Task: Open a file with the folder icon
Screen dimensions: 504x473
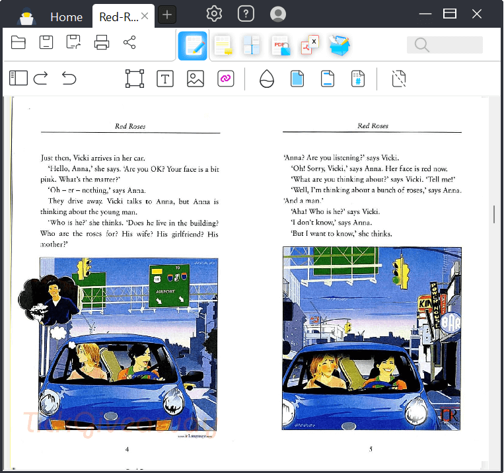Action: pos(18,42)
